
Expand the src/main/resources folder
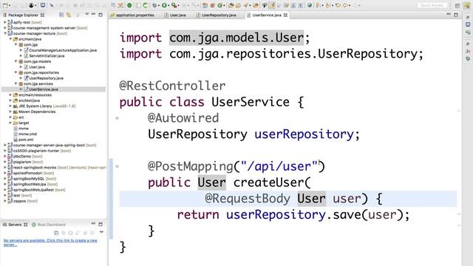click(10, 95)
